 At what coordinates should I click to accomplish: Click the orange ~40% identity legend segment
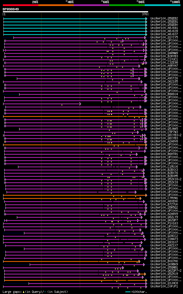pyautogui.click(x=56, y=5)
